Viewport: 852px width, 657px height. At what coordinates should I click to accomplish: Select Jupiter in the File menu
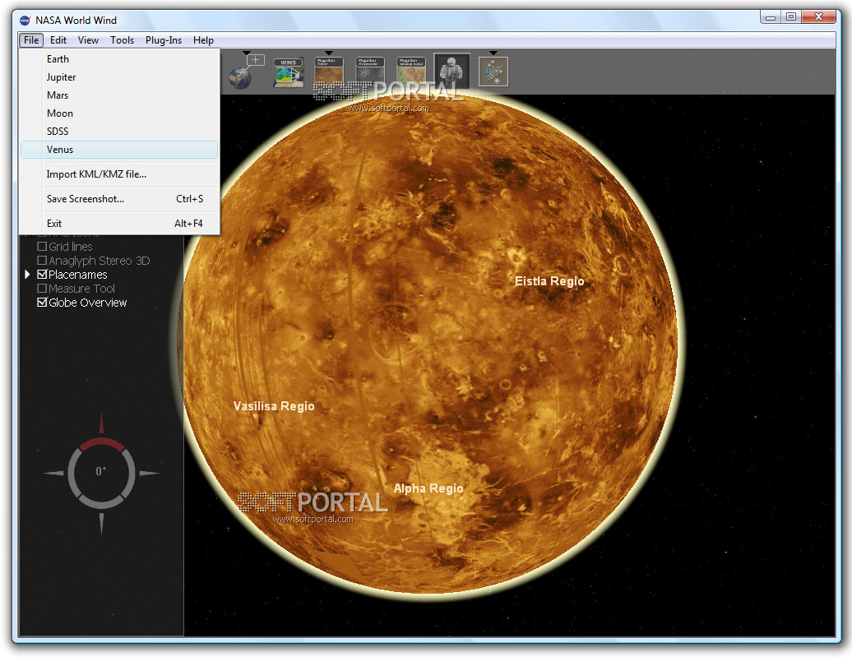tap(61, 77)
